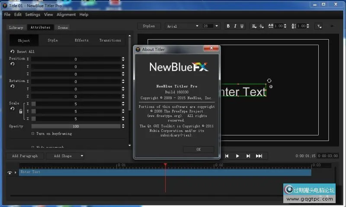Click OK in About Titler dialog

pos(199,149)
